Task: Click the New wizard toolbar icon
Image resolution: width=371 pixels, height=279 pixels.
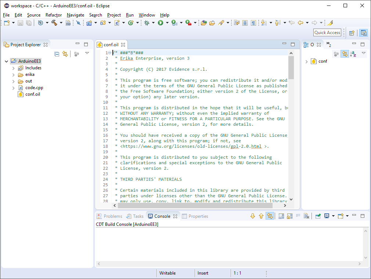Action: tap(7, 23)
